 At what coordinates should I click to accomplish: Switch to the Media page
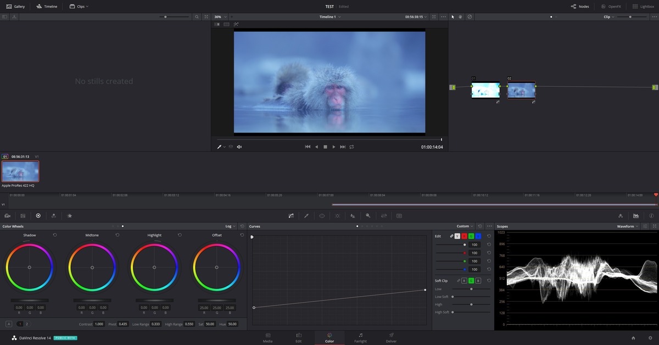267,337
